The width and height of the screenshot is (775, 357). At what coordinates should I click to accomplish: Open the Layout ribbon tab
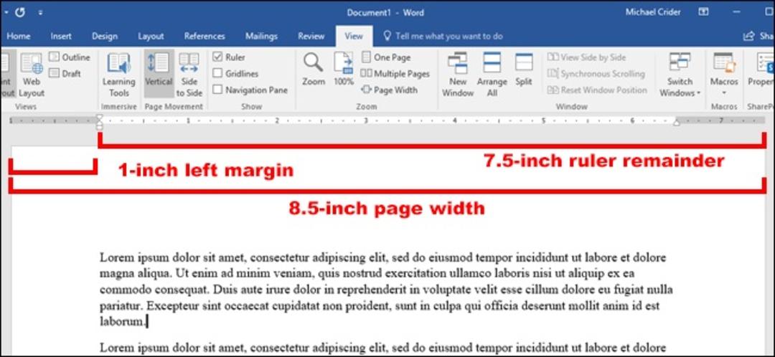[151, 36]
